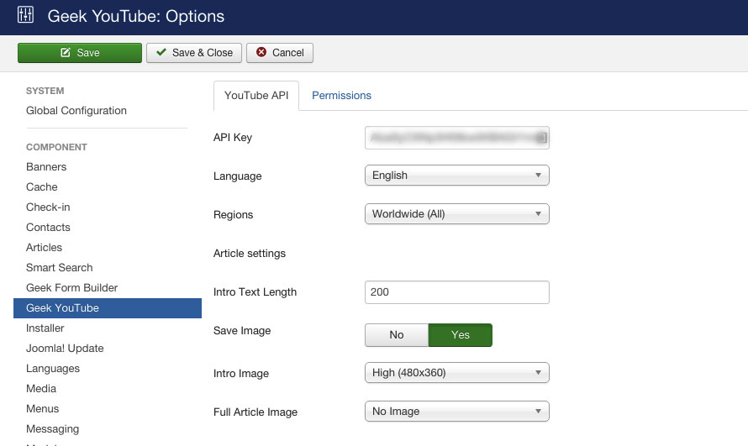Click the COMPONENT sidebar heading
This screenshot has height=446, width=748.
56,147
